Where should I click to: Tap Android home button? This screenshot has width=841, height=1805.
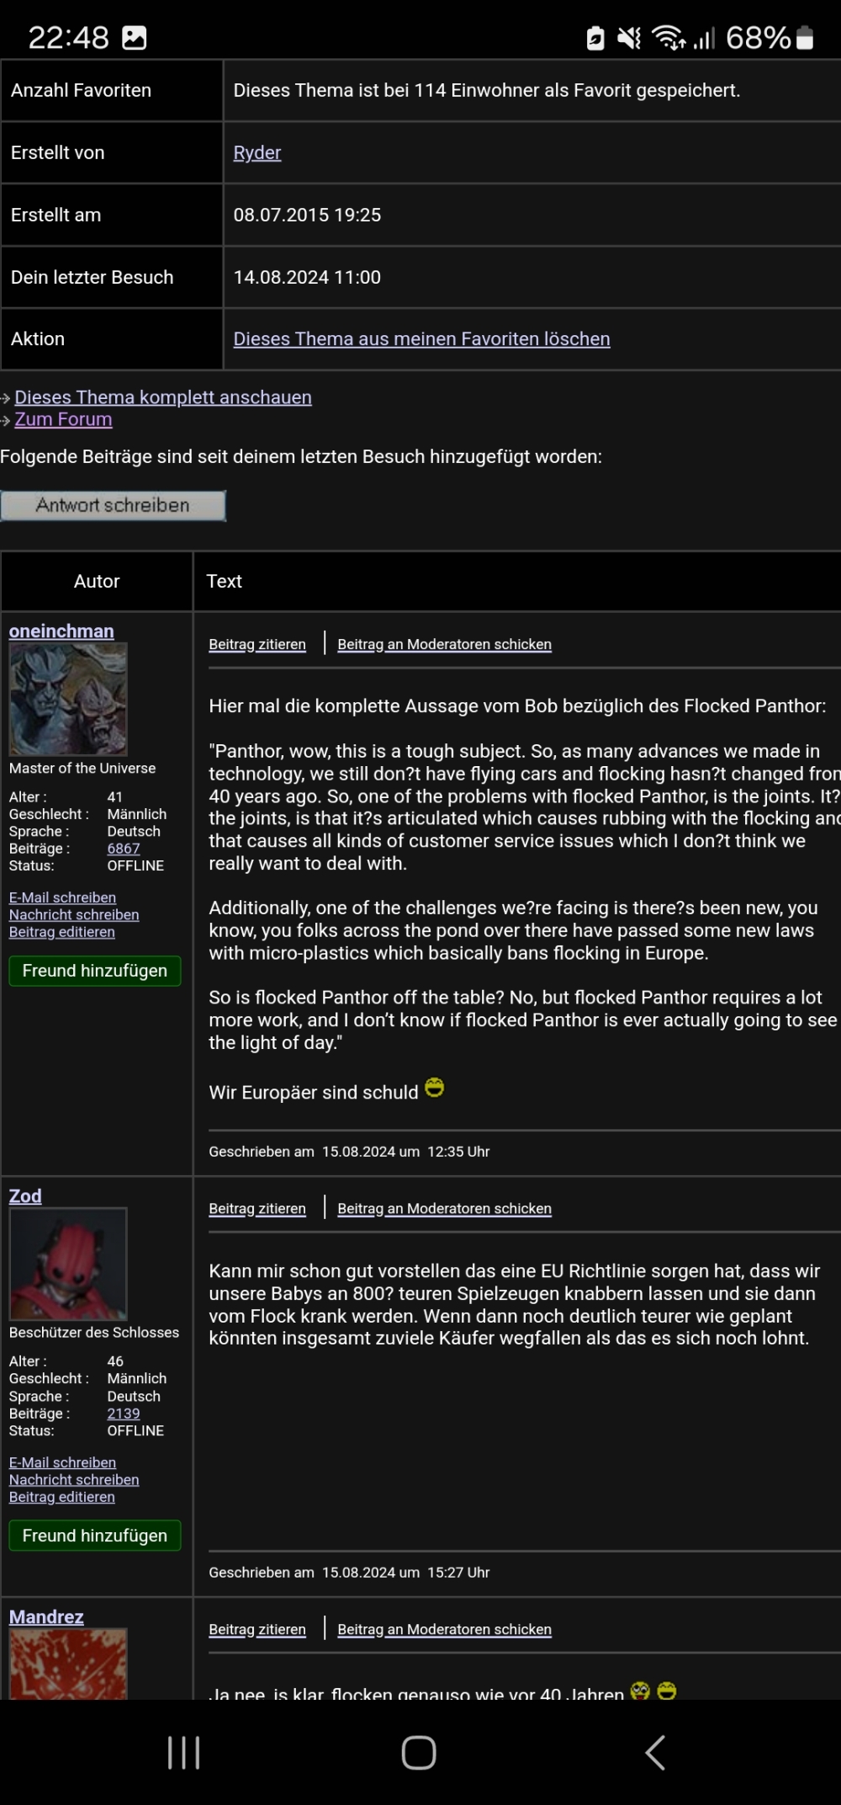point(419,1753)
